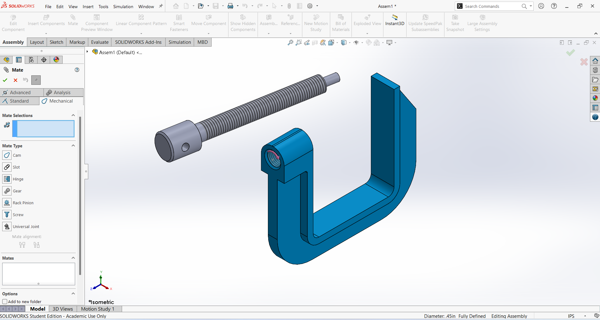Open Search Commands dropdown arrow
The image size is (600, 320).
[531, 6]
